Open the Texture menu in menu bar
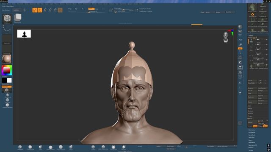Viewport: 271px width, 152px height. (111, 4)
